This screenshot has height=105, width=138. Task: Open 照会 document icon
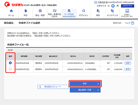pos(26,11)
